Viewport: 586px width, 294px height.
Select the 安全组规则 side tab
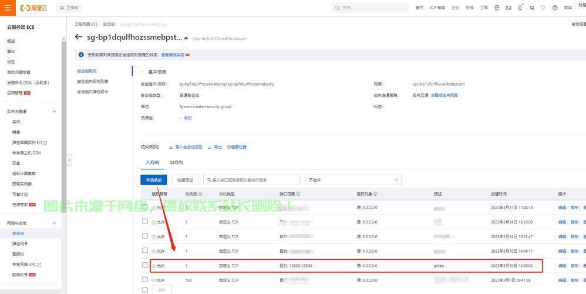tap(87, 71)
